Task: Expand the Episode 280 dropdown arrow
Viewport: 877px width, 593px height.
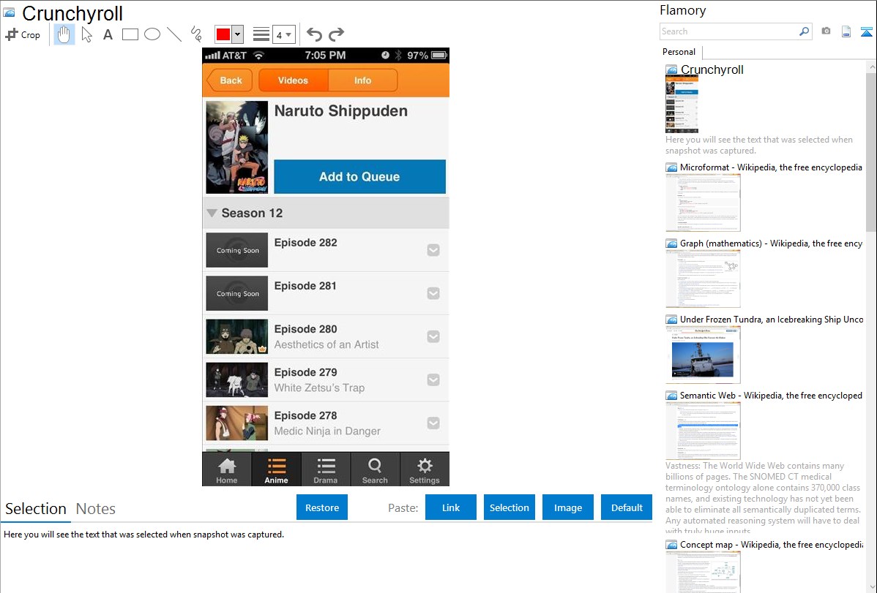Action: 433,336
